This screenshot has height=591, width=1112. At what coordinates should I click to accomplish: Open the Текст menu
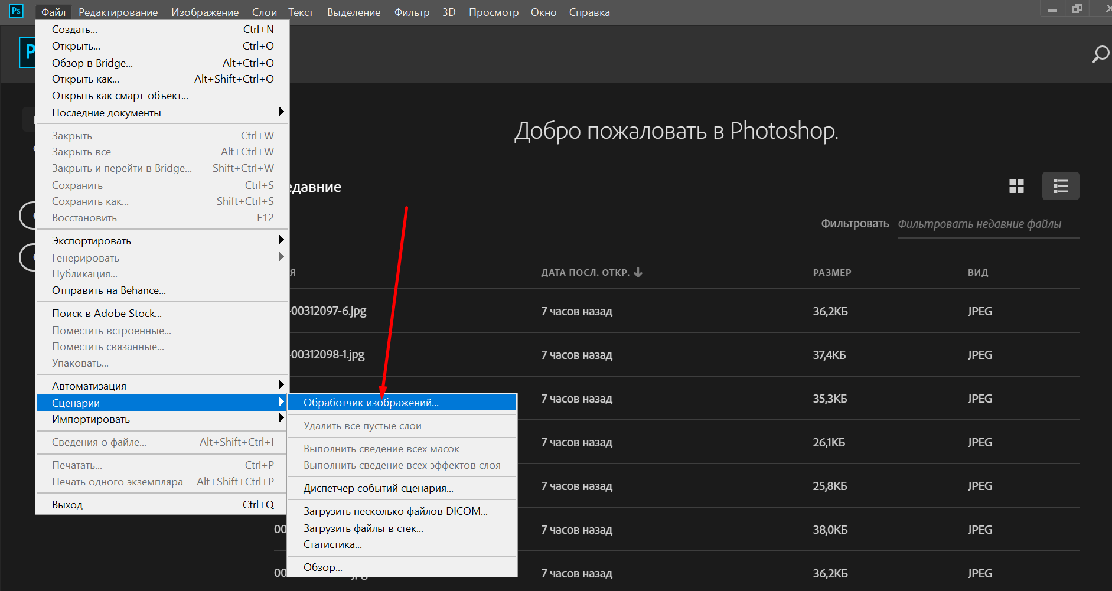[301, 12]
